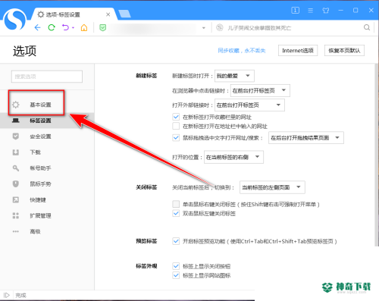Image resolution: width=379 pixels, height=301 pixels.
Task: Select 帐号助手 in sidebar
Action: [x=47, y=168]
